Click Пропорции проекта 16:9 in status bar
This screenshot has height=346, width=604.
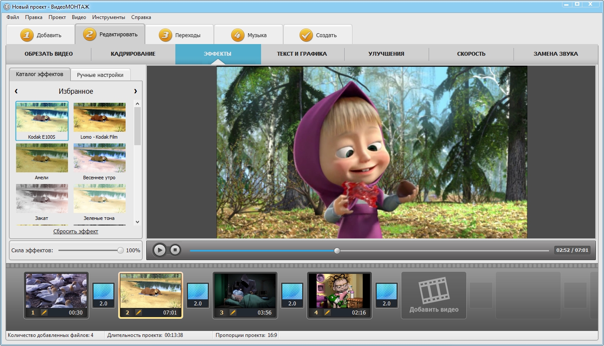pos(246,335)
